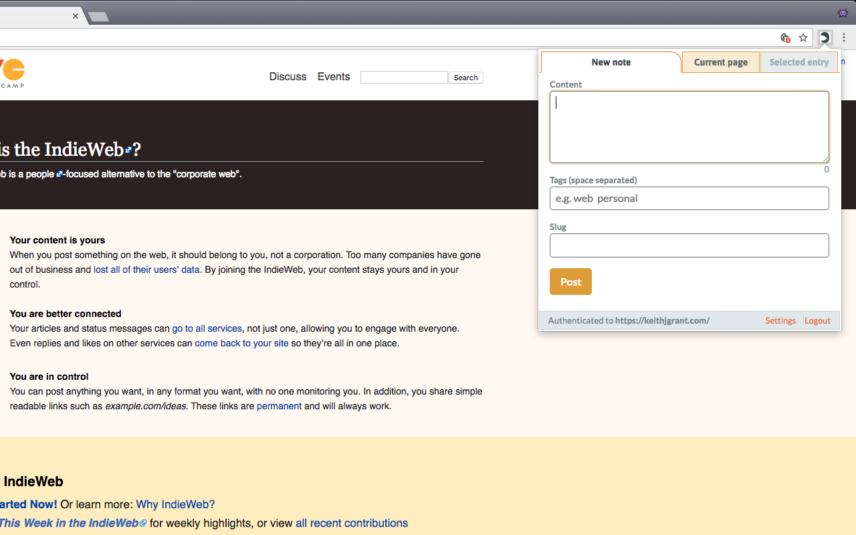This screenshot has height=535, width=856.
Task: Click the Slug input field
Action: 689,245
